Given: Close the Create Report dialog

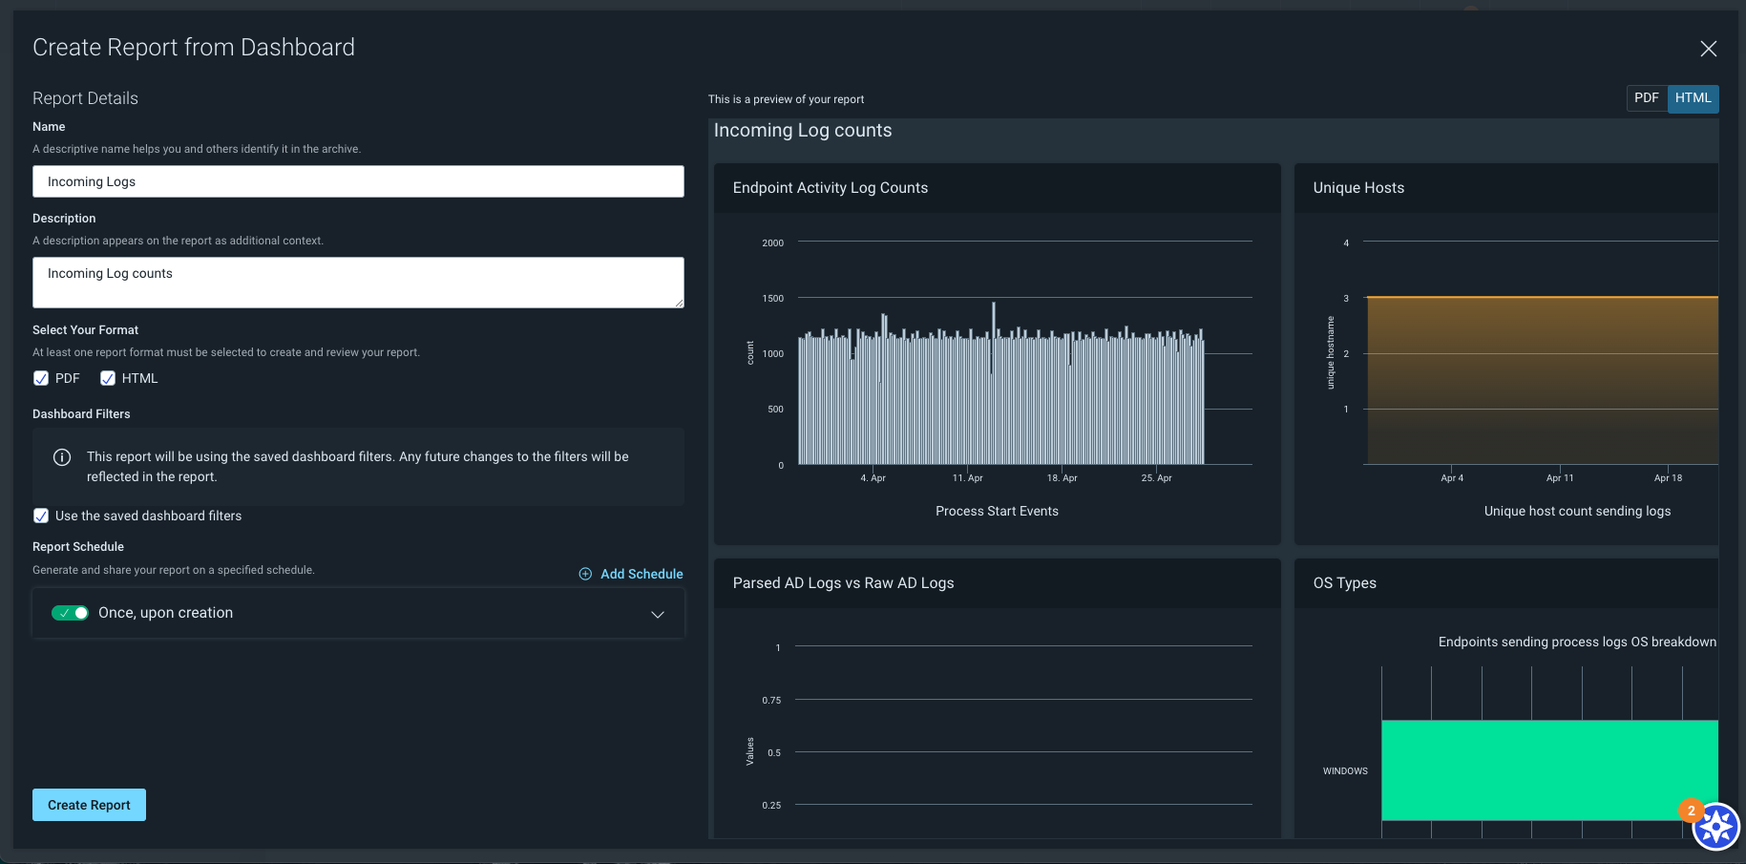Looking at the screenshot, I should (x=1708, y=49).
